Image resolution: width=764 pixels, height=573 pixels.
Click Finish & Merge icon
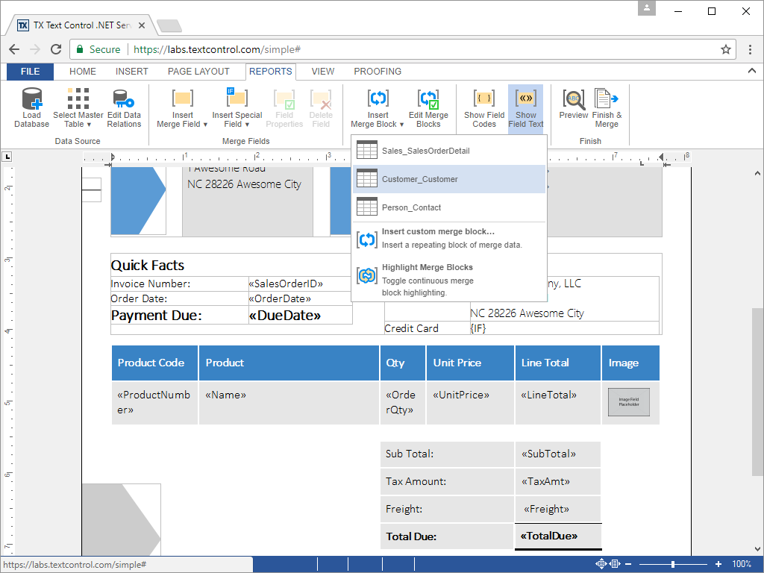(x=607, y=98)
